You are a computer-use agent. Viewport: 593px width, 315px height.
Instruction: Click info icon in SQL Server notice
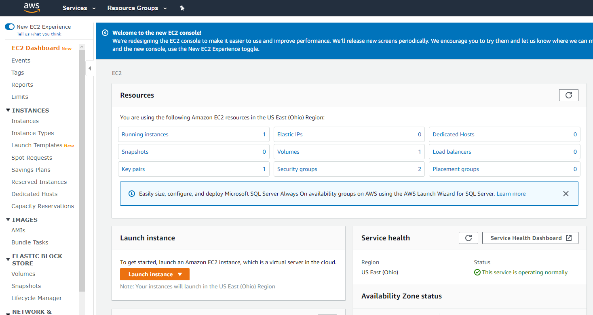pos(131,194)
